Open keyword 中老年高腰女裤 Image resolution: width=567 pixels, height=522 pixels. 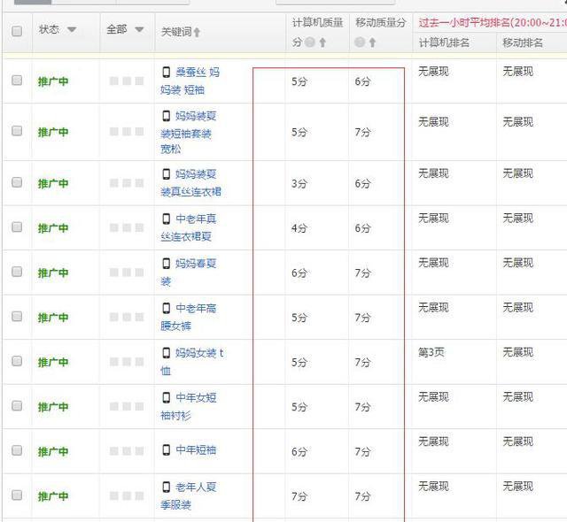[189, 317]
